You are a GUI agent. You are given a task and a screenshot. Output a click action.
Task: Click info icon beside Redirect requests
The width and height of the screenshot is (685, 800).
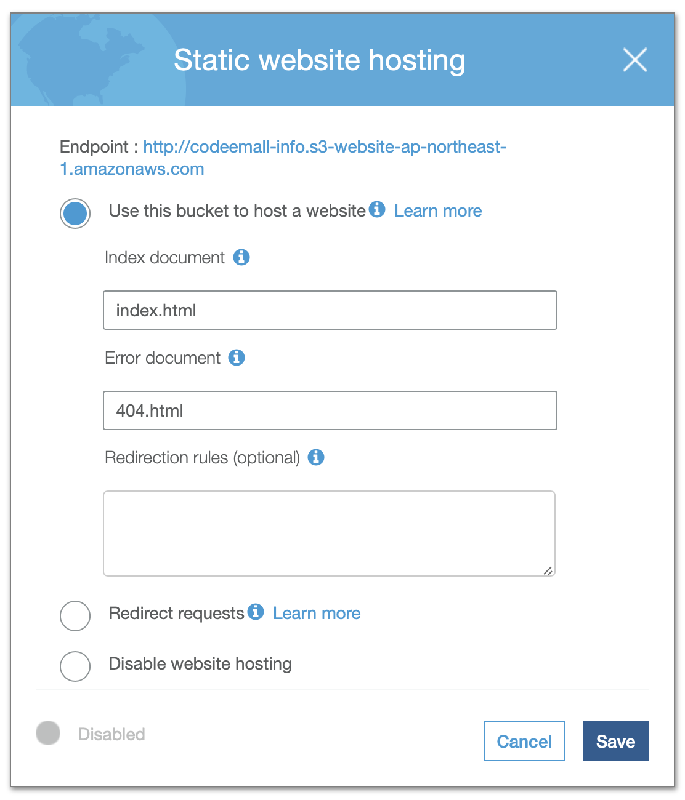pyautogui.click(x=256, y=612)
